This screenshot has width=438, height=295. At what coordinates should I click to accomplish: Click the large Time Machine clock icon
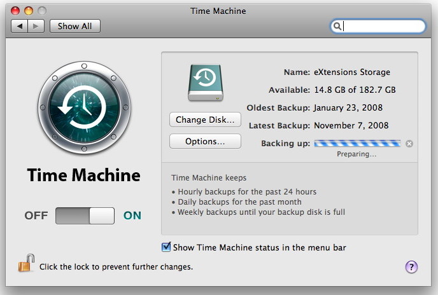pyautogui.click(x=84, y=107)
